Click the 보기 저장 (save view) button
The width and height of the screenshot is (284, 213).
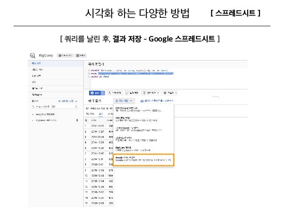[x=132, y=93]
